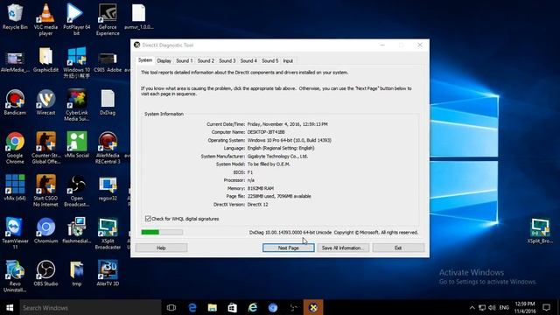The width and height of the screenshot is (560, 315).
Task: Open the avmvr_1.0.0 file icon
Action: (138, 17)
